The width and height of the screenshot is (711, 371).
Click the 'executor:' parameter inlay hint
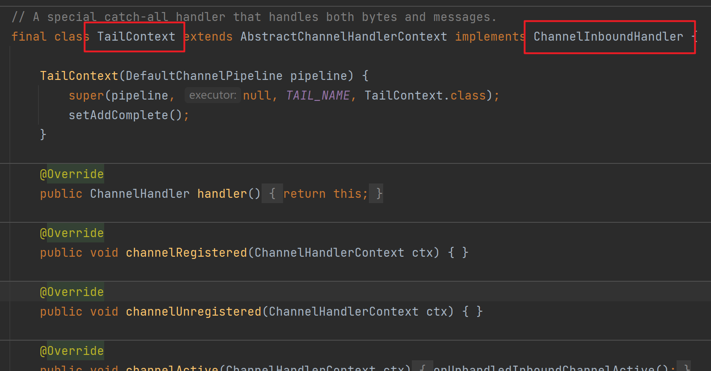[212, 95]
